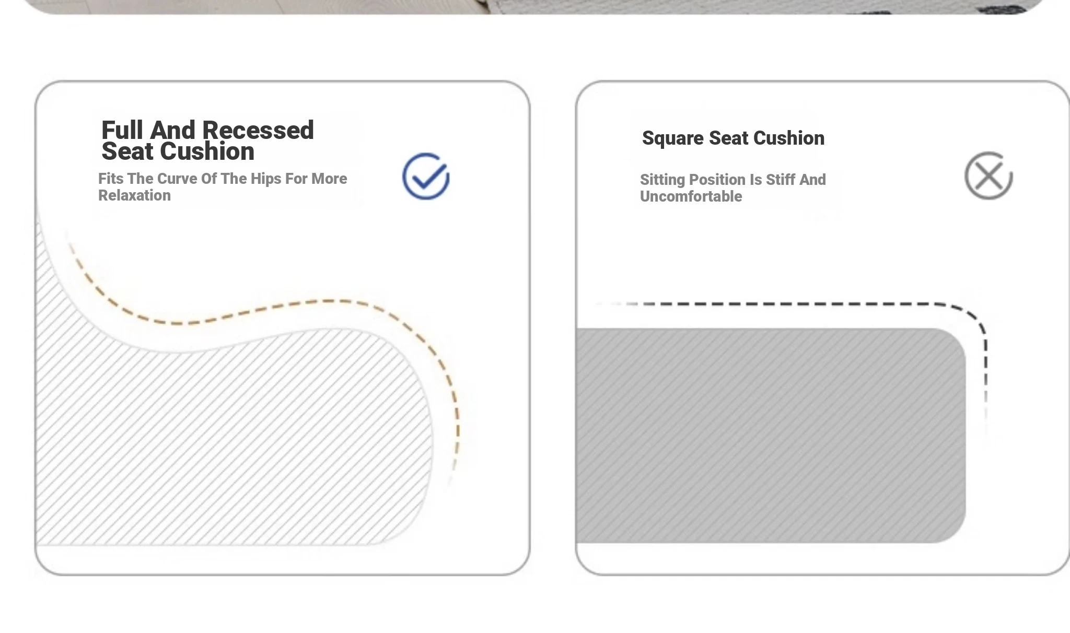Click "Seat Cushion" under "Full And Recessed"
Screen dimensions: 1070x633
point(178,151)
